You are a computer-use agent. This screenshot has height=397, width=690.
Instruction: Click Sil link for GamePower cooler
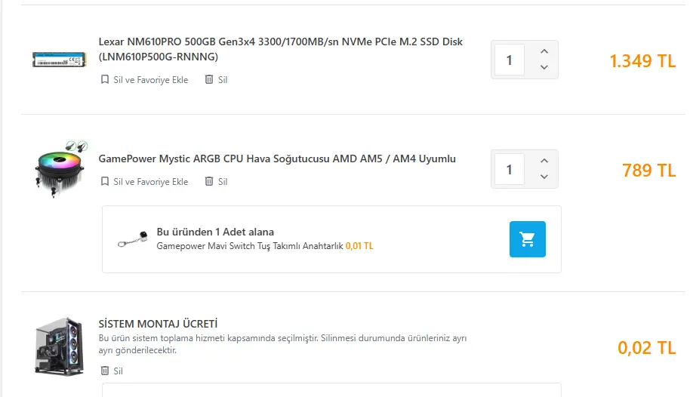click(223, 181)
